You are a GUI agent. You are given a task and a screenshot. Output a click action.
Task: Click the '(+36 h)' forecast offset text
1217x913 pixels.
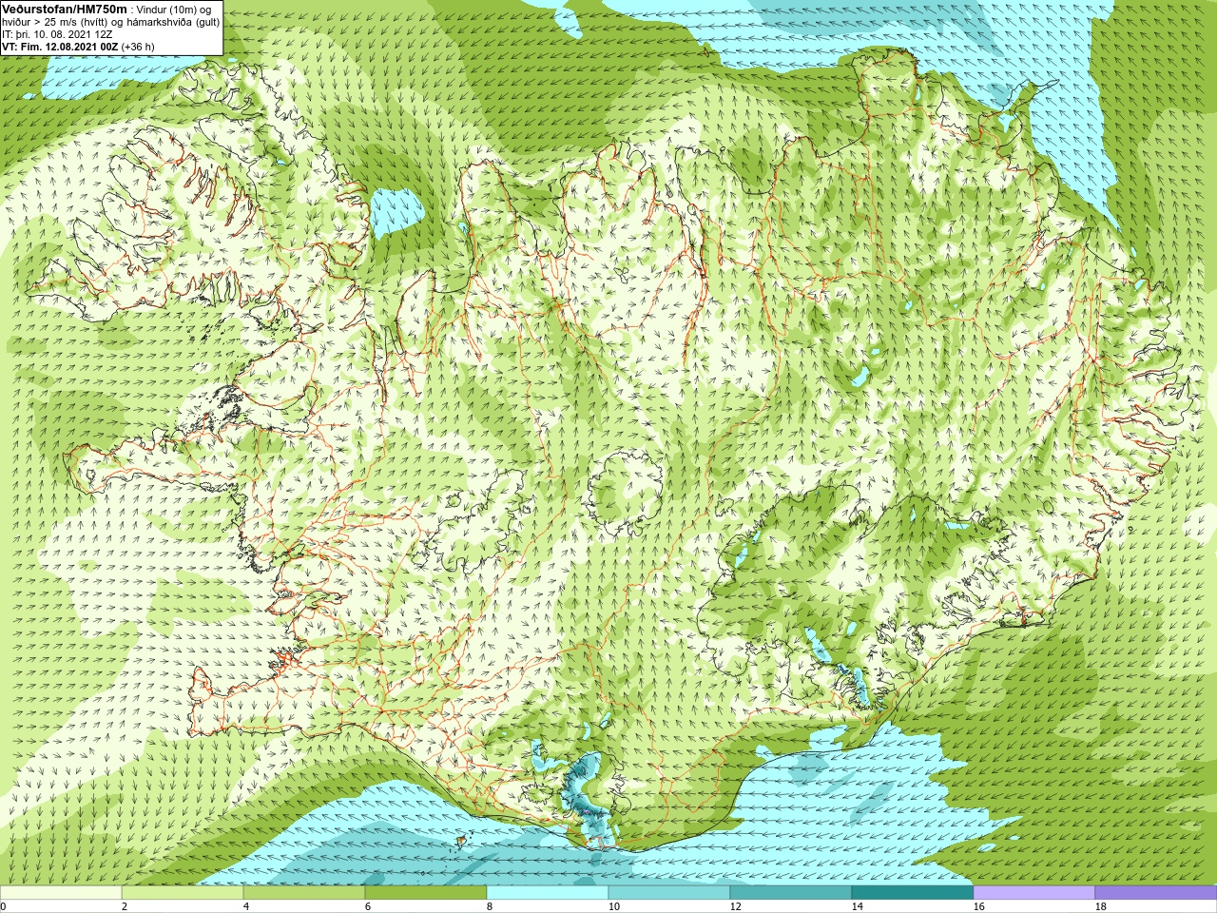tap(138, 46)
